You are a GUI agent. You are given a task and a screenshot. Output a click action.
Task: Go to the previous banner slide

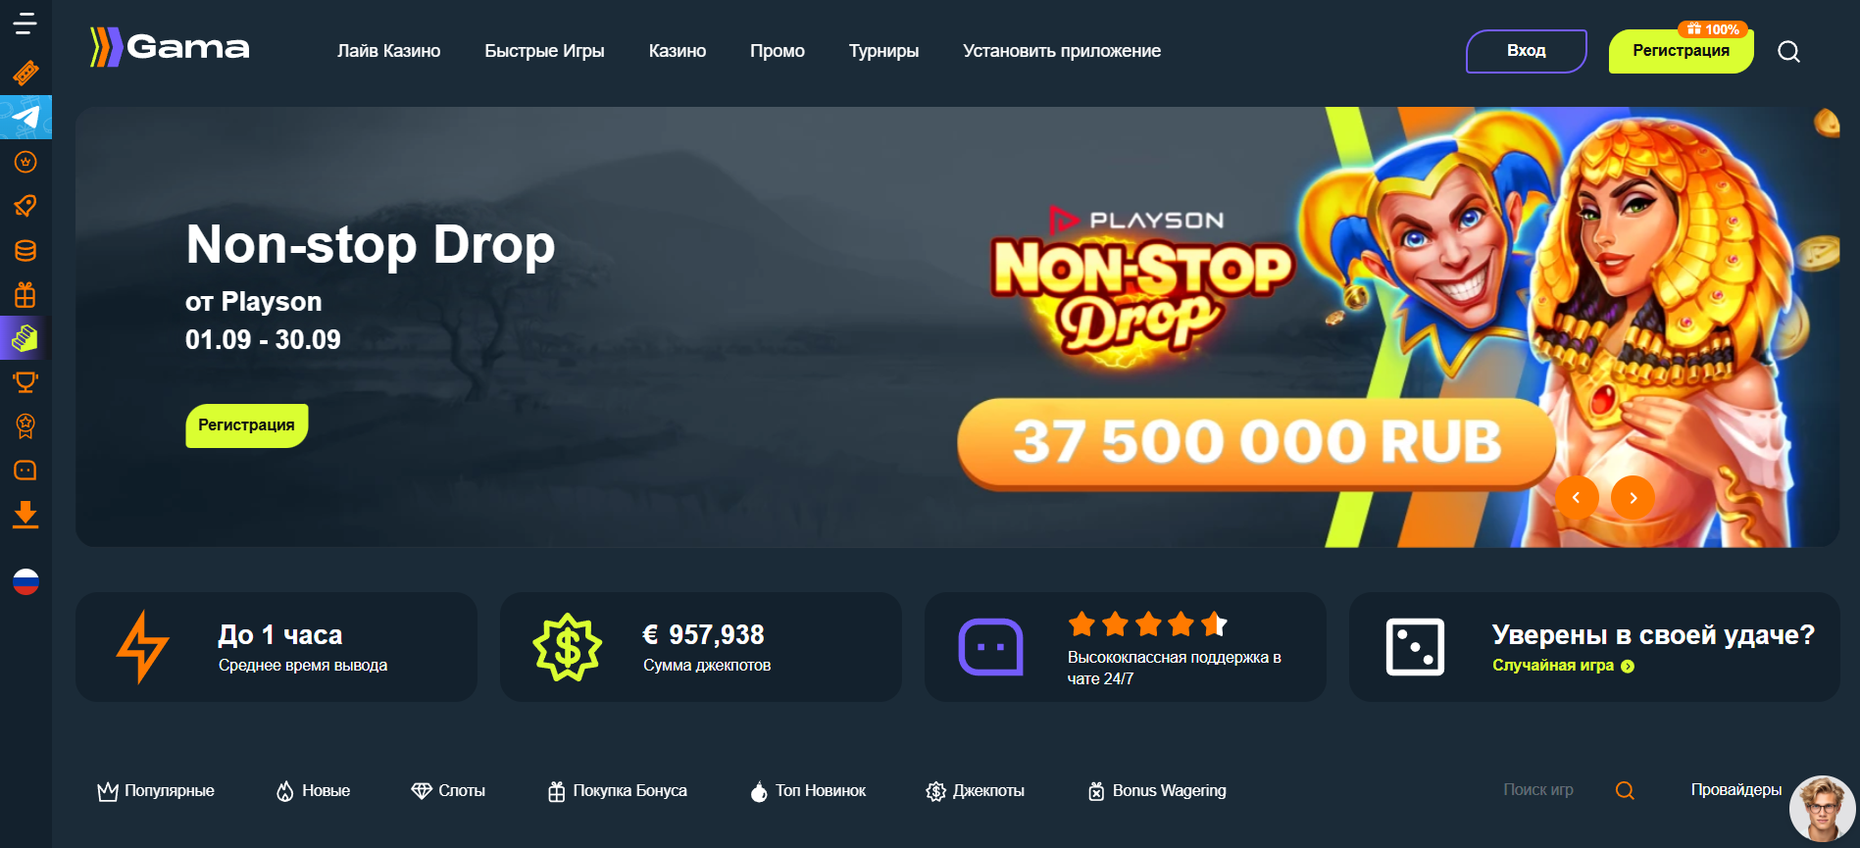pos(1577,498)
